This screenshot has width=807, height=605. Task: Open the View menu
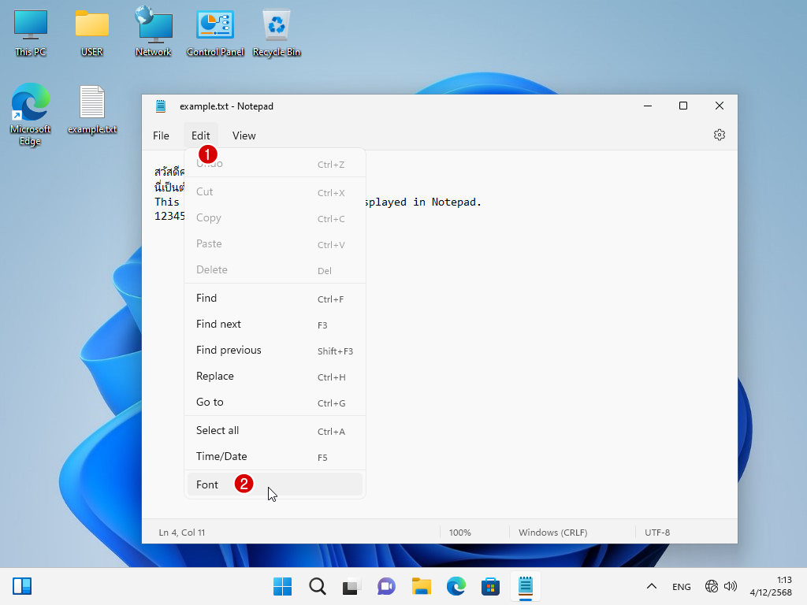click(x=244, y=135)
